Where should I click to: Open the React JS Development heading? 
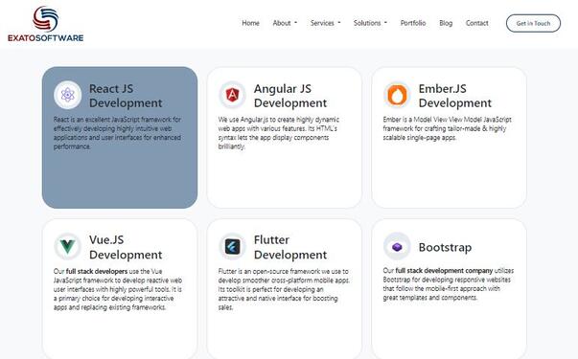tap(126, 96)
